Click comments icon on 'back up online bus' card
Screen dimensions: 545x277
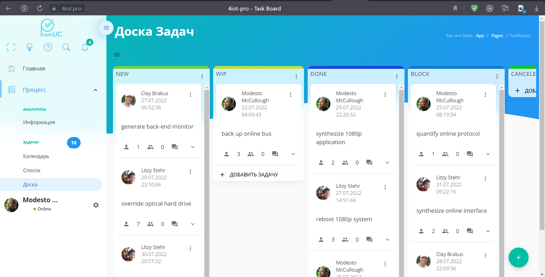tap(275, 154)
